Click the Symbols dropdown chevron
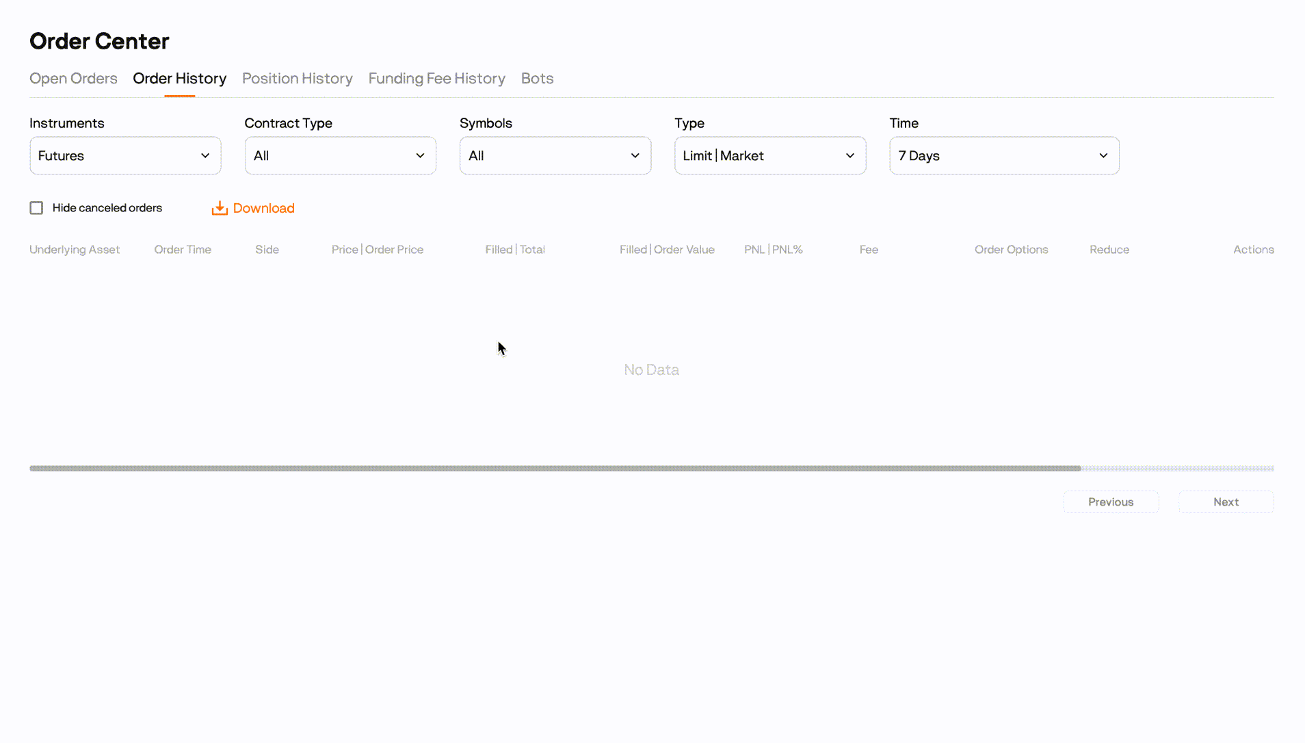 click(x=635, y=155)
